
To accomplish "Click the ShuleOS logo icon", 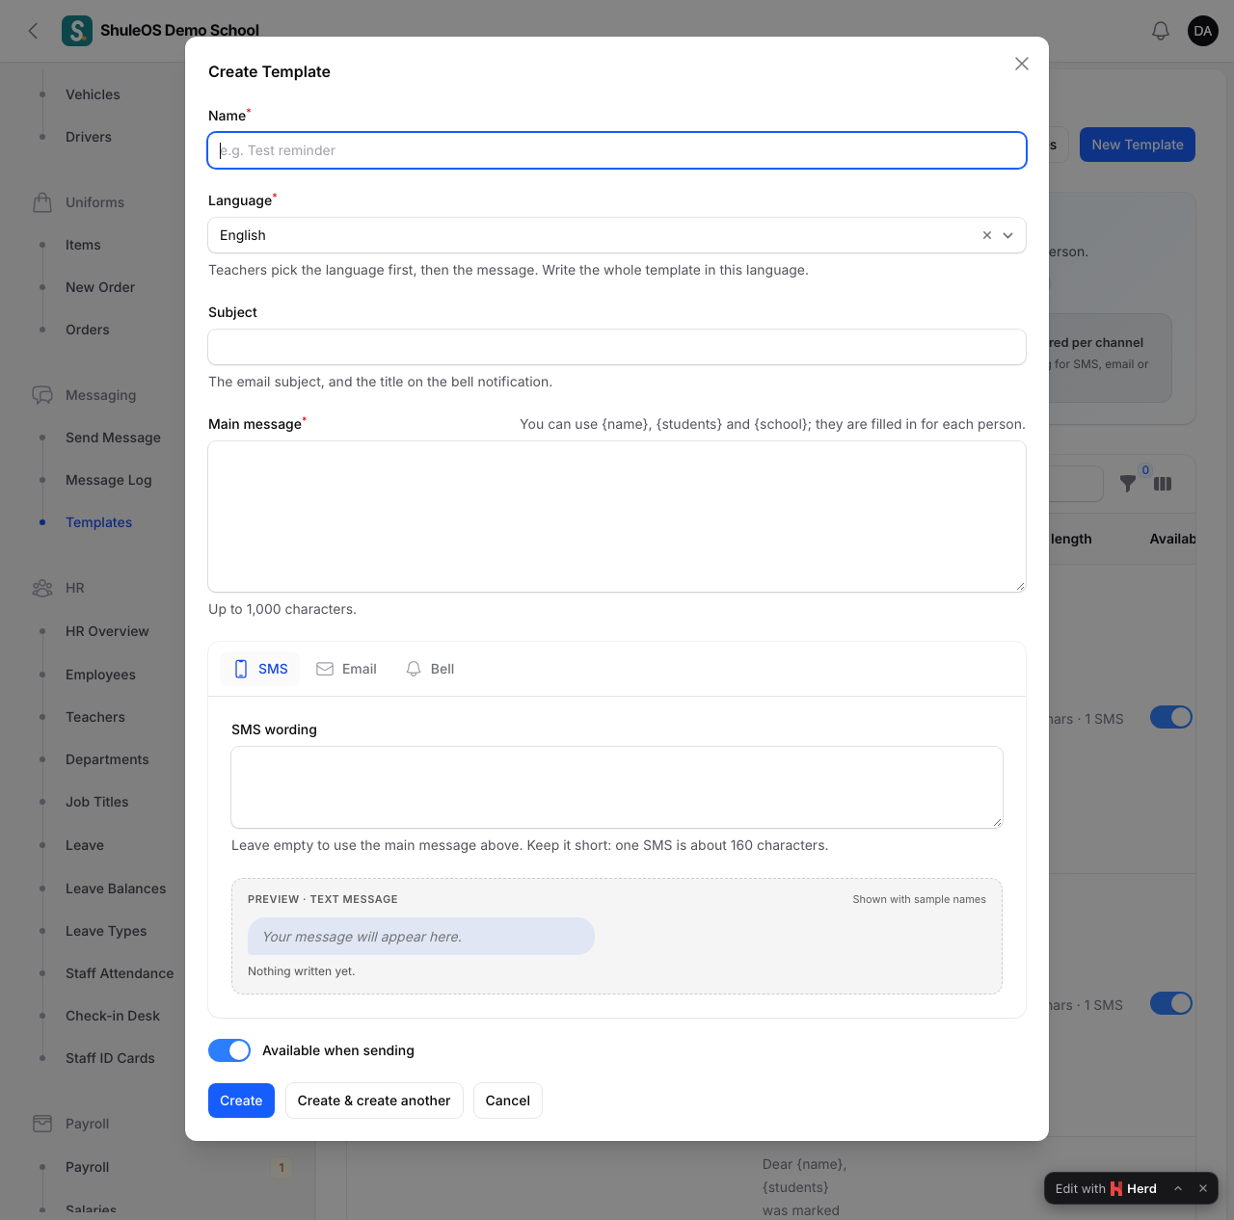I will (x=77, y=31).
